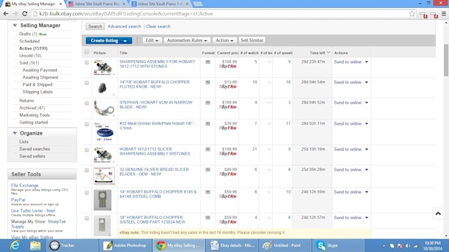Open Automation Rules dropdown
449x252 pixels.
click(187, 40)
